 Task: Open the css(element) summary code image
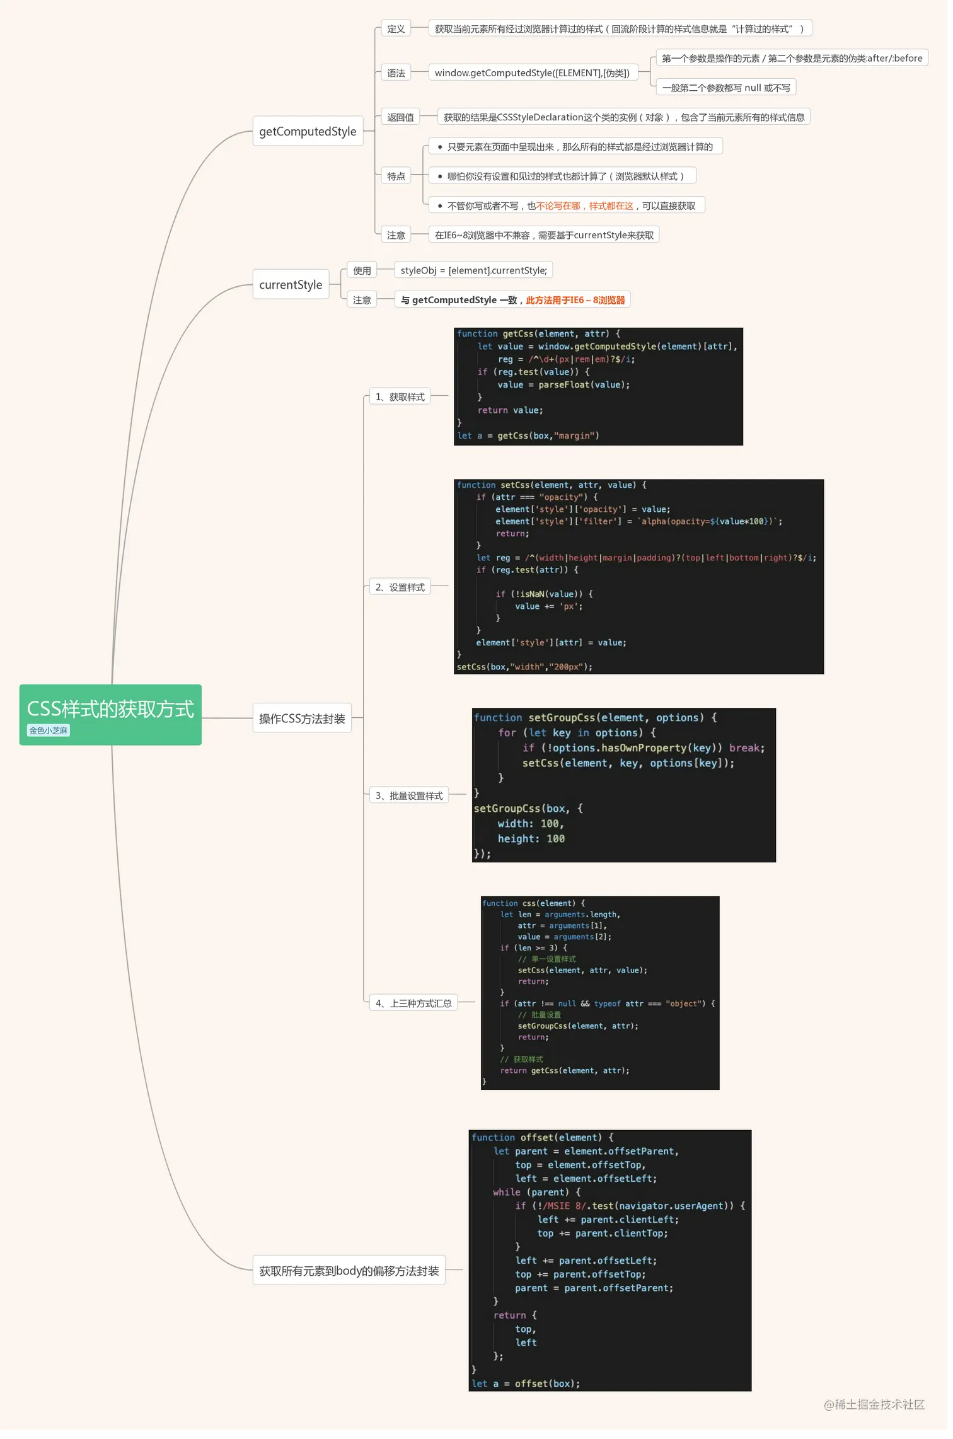(603, 998)
